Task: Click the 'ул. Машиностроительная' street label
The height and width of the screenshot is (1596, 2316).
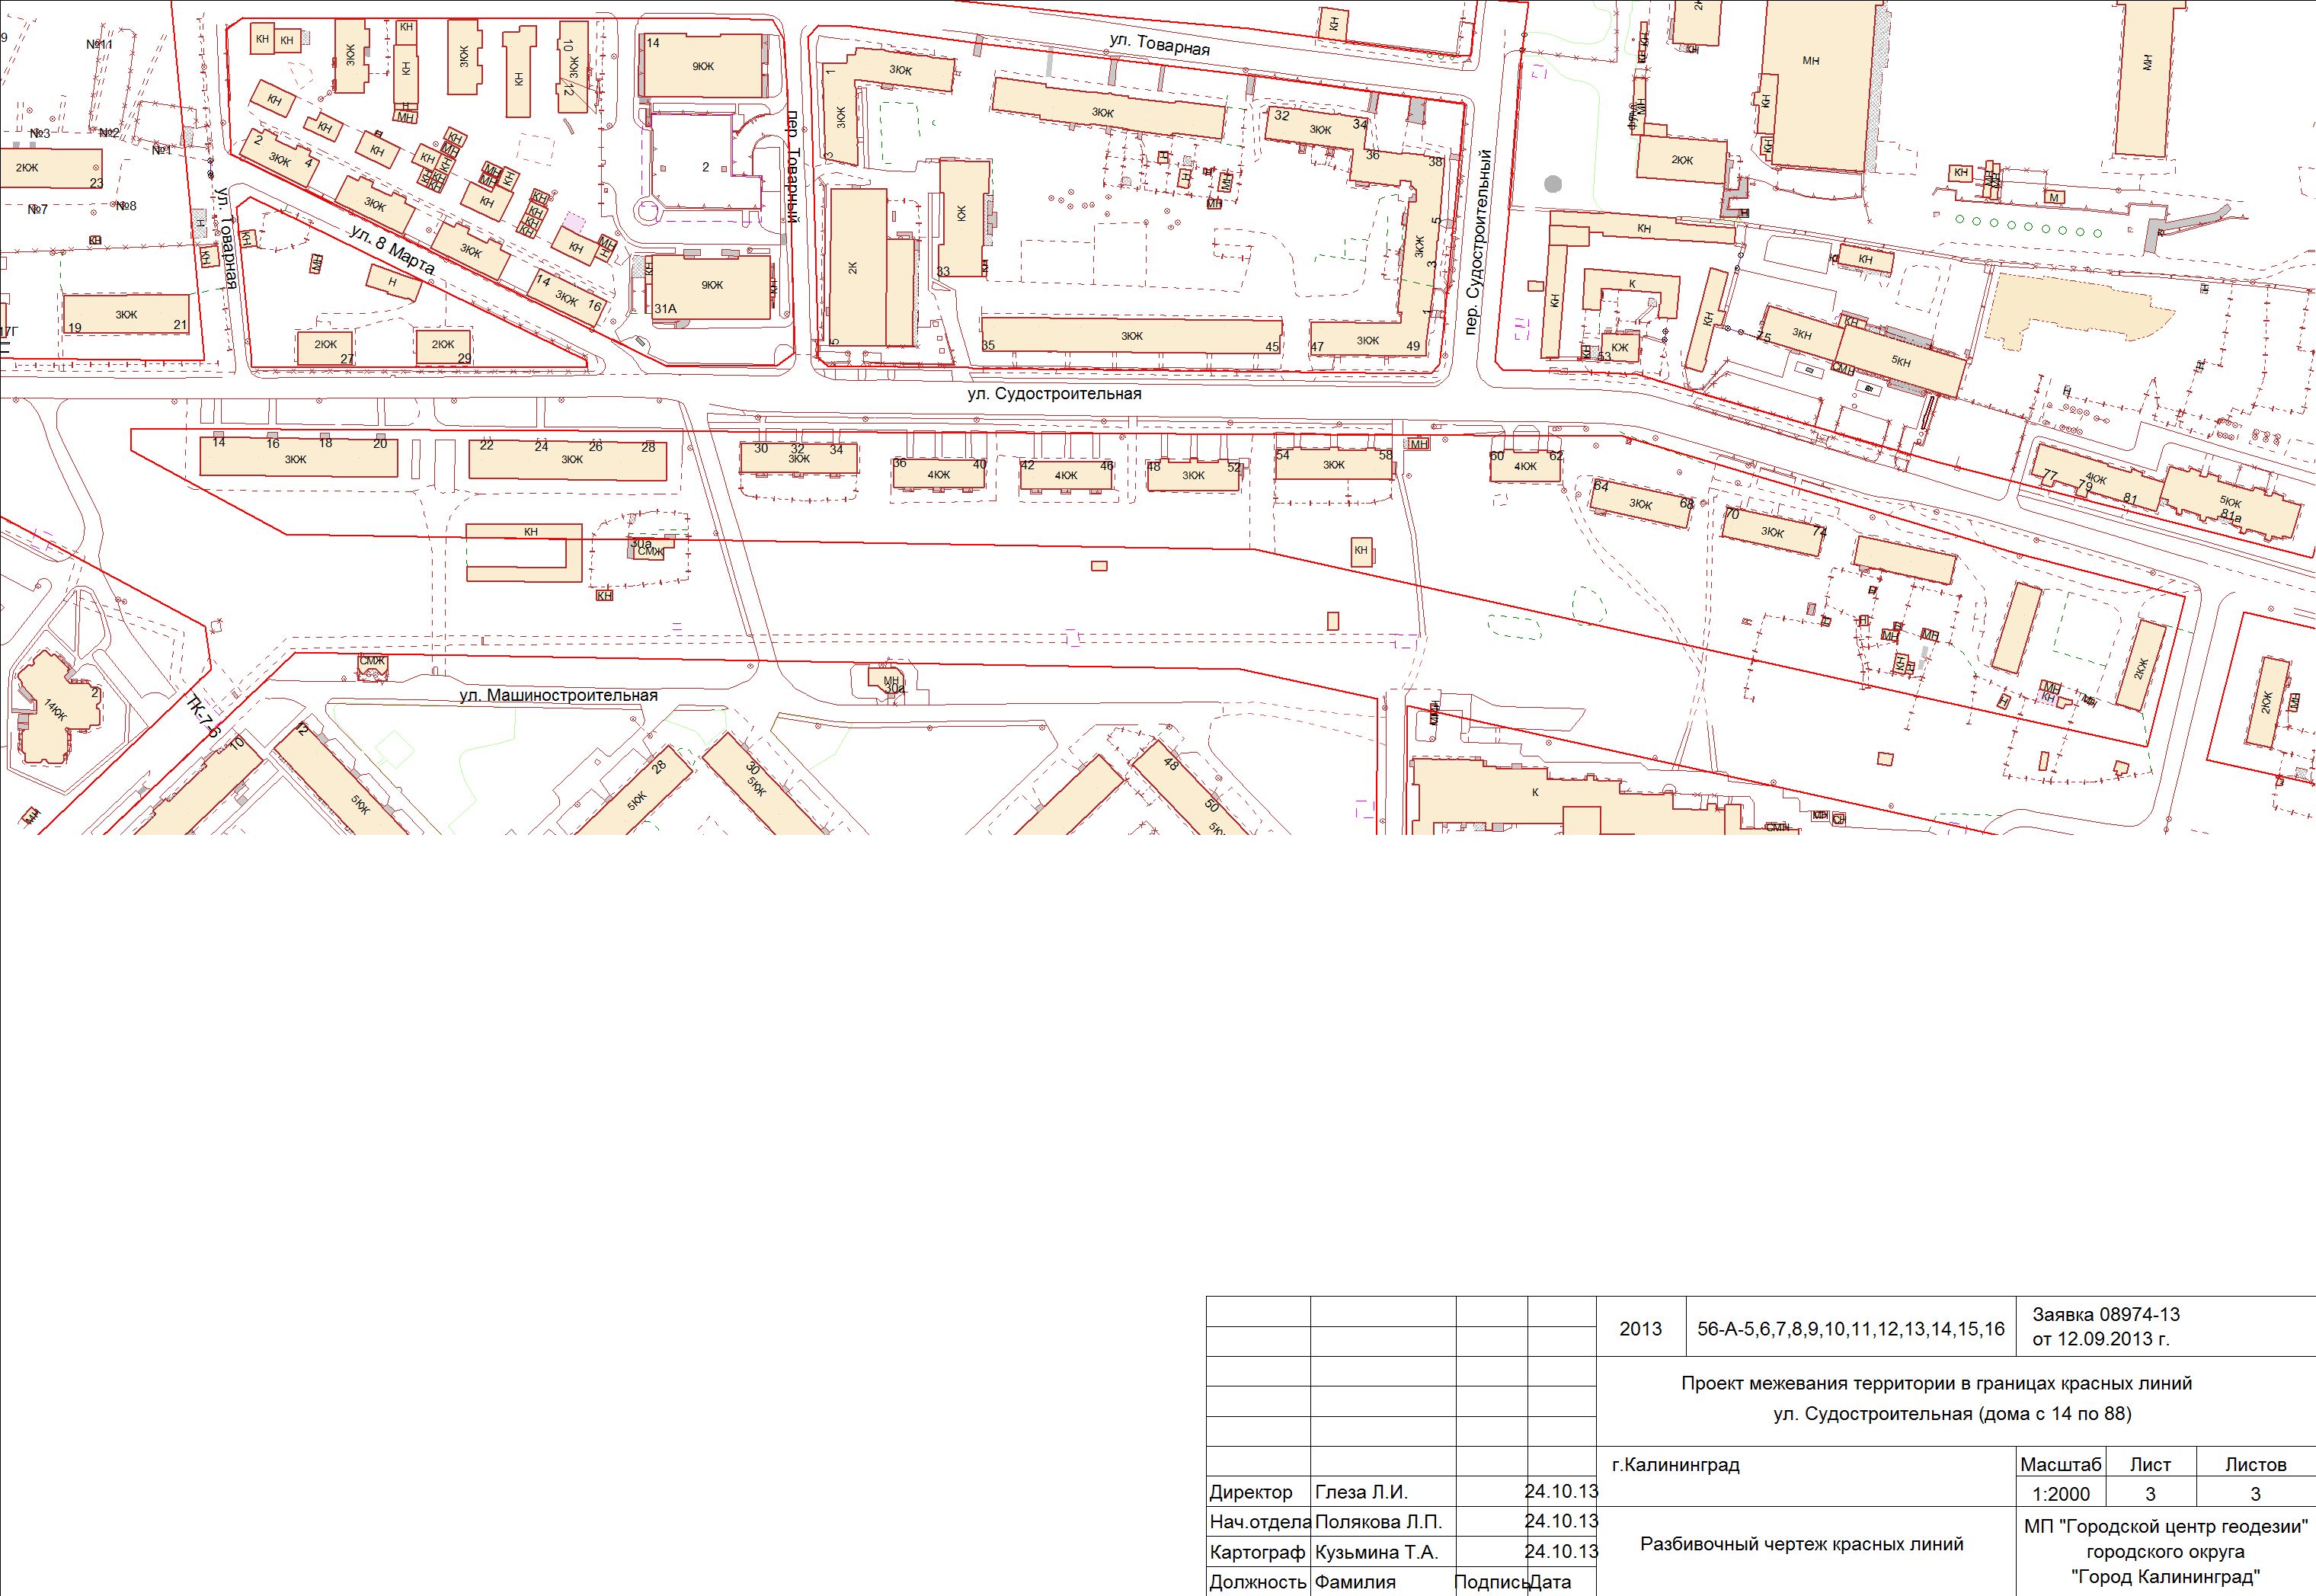Action: point(558,695)
